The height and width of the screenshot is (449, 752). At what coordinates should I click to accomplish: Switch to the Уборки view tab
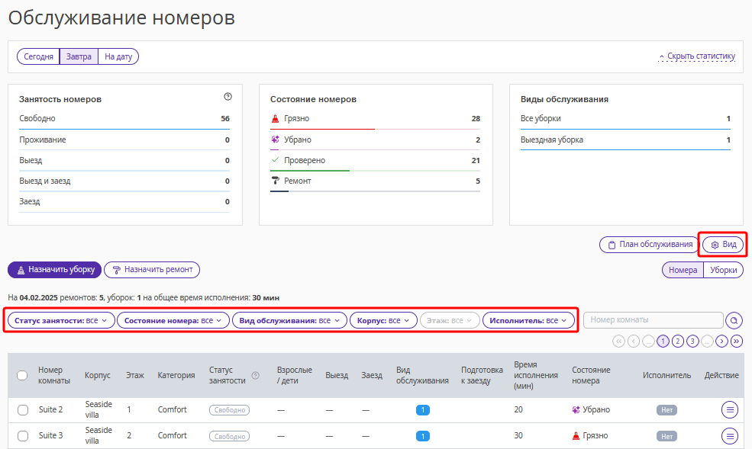723,270
